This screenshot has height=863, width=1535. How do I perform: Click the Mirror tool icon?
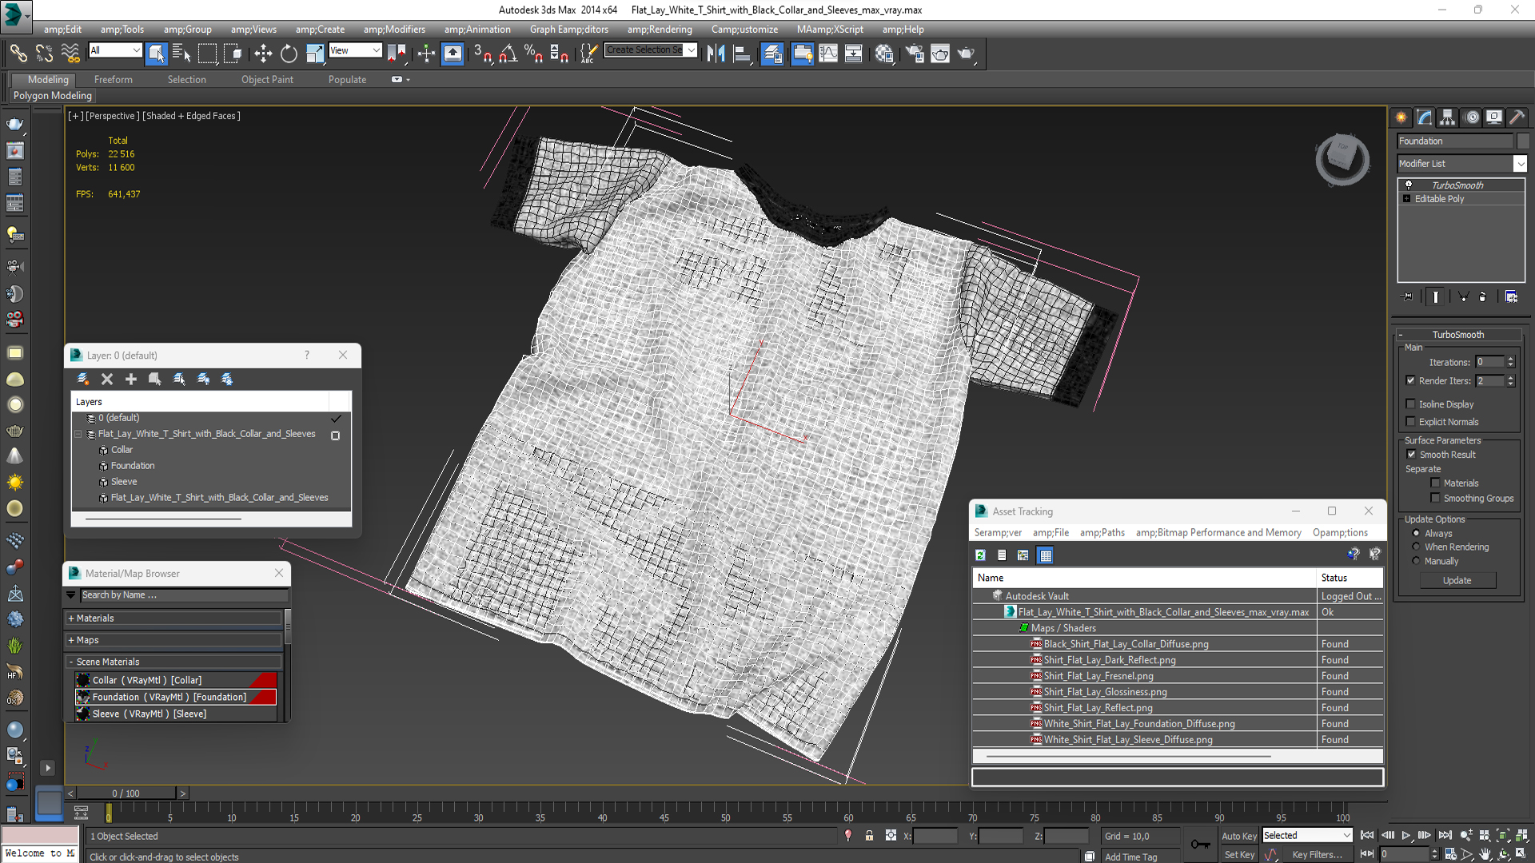pyautogui.click(x=716, y=54)
